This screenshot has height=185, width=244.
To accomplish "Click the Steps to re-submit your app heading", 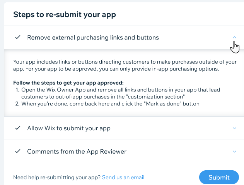I will tap(65, 14).
